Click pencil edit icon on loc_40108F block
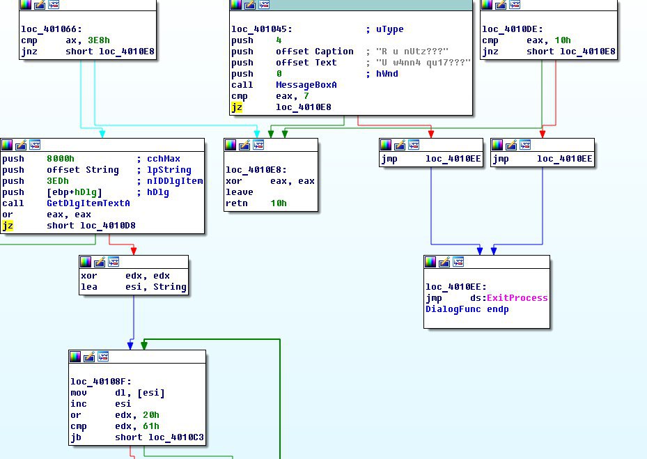Viewport: 647px width, 459px height. point(89,357)
